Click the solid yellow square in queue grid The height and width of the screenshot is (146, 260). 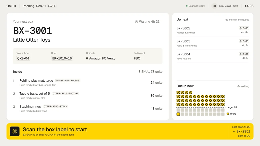[178, 114]
